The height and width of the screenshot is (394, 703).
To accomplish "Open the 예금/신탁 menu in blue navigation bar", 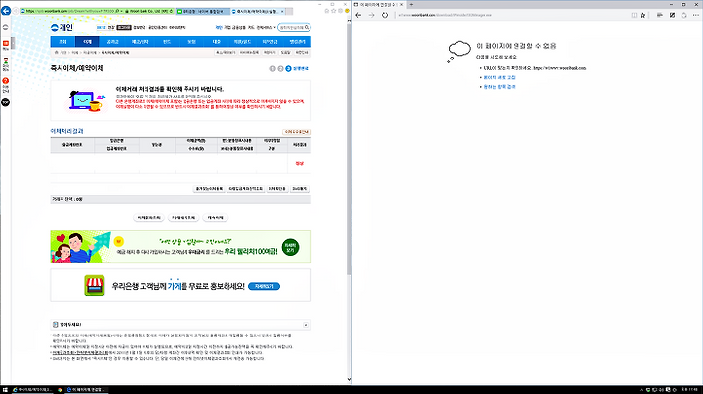I will point(140,42).
